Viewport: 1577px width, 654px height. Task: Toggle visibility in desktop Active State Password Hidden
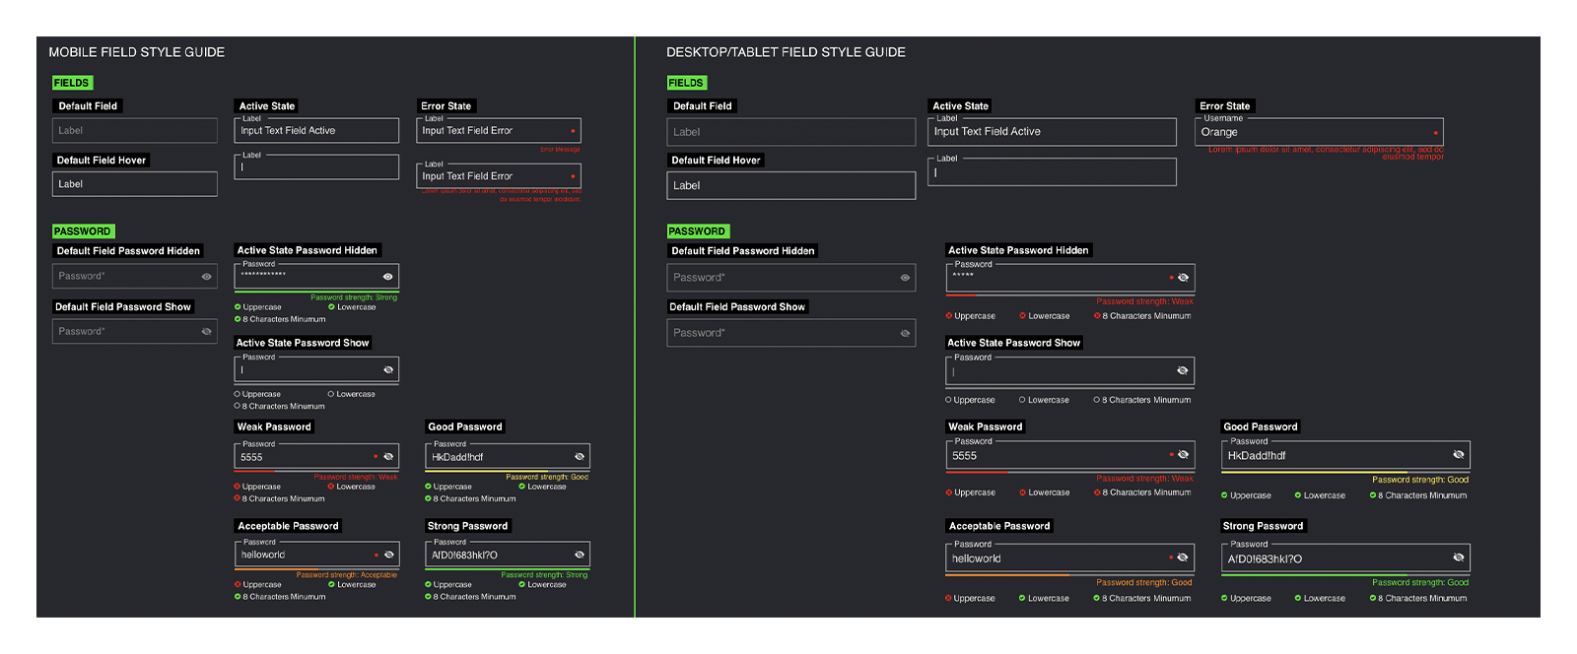pyautogui.click(x=1183, y=278)
